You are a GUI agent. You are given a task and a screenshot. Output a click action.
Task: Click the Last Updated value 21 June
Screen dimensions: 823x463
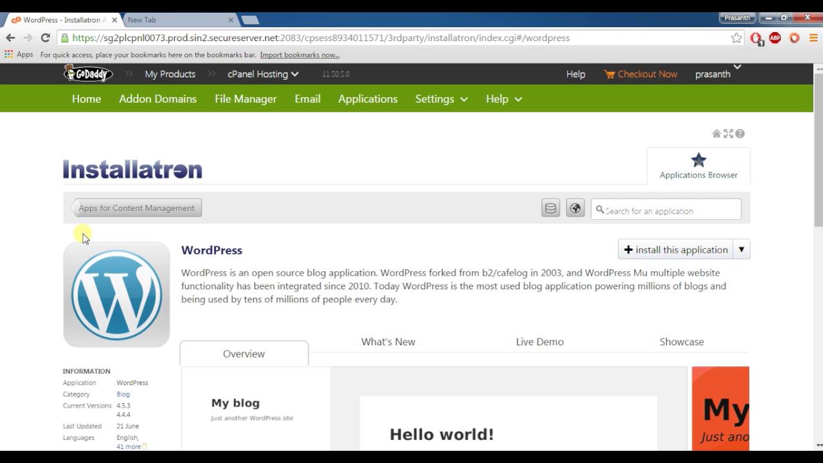[x=127, y=426]
